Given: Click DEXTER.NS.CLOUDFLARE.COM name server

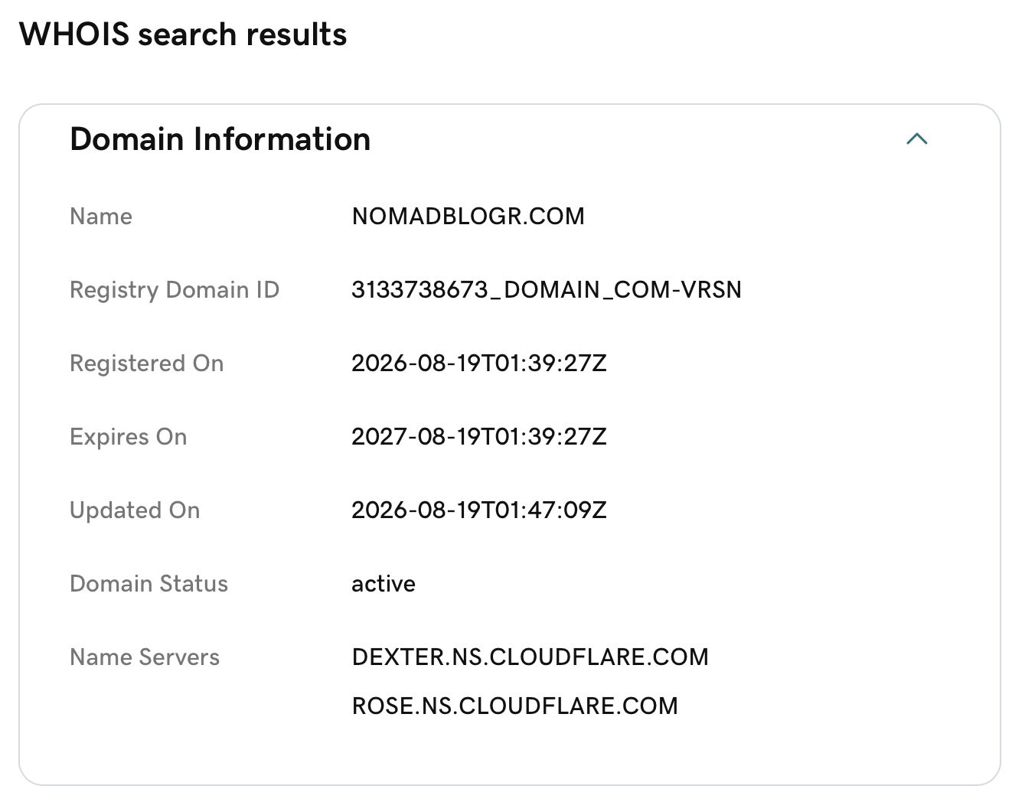Looking at the screenshot, I should [530, 657].
